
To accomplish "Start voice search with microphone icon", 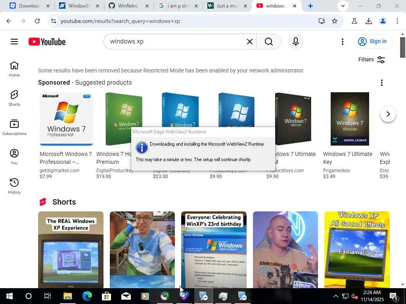I will point(296,42).
